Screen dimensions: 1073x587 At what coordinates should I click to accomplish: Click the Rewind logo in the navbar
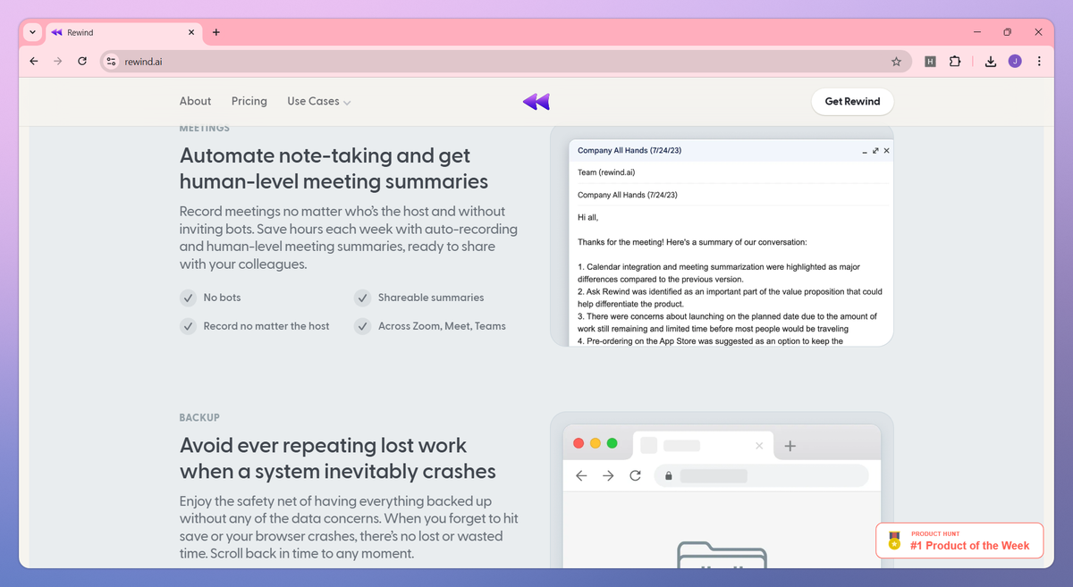(x=536, y=102)
